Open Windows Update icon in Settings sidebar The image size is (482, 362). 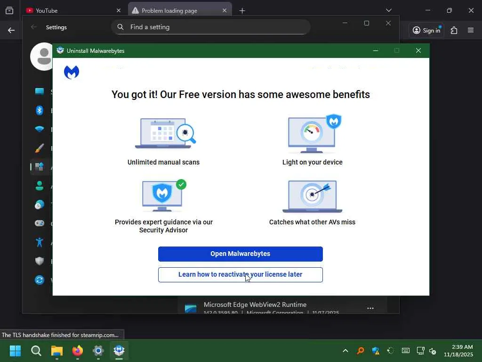click(x=40, y=280)
